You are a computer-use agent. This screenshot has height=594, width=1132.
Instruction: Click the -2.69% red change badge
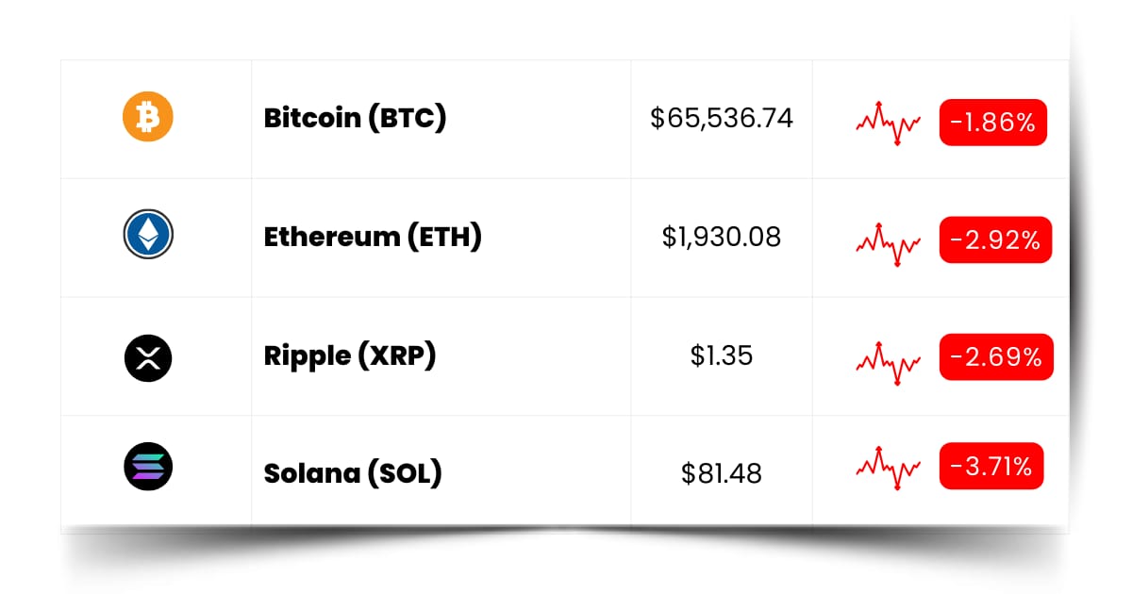pyautogui.click(x=996, y=357)
